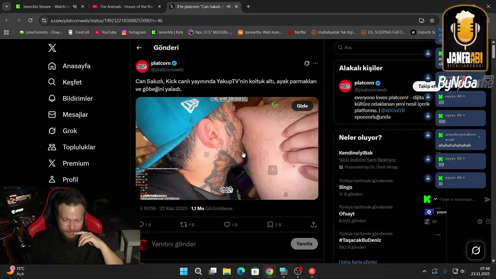
Task: Close The Animals tab
Action: pos(159,7)
